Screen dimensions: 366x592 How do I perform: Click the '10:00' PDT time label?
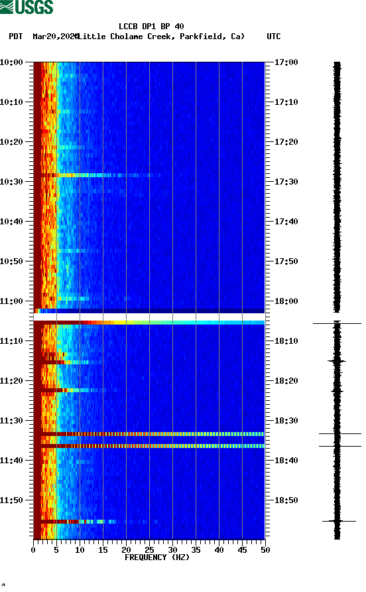[x=11, y=62]
